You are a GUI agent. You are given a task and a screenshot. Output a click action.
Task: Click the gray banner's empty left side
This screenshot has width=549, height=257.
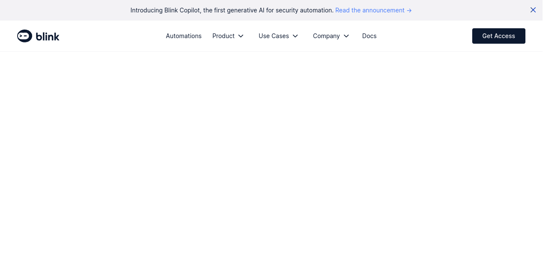(64, 10)
